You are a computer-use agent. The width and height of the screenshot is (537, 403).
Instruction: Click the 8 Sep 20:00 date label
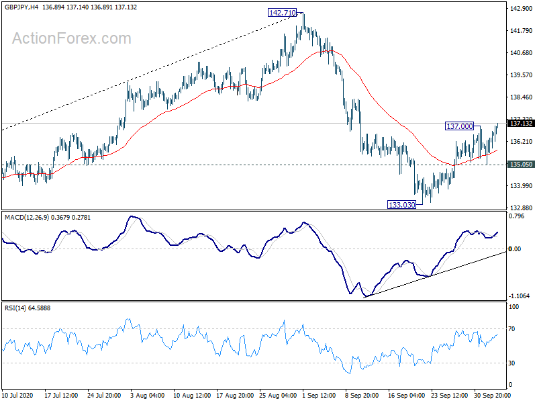(x=362, y=396)
